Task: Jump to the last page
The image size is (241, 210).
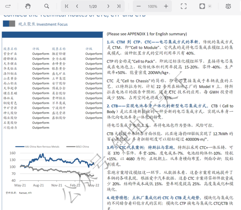Action: (118, 6)
